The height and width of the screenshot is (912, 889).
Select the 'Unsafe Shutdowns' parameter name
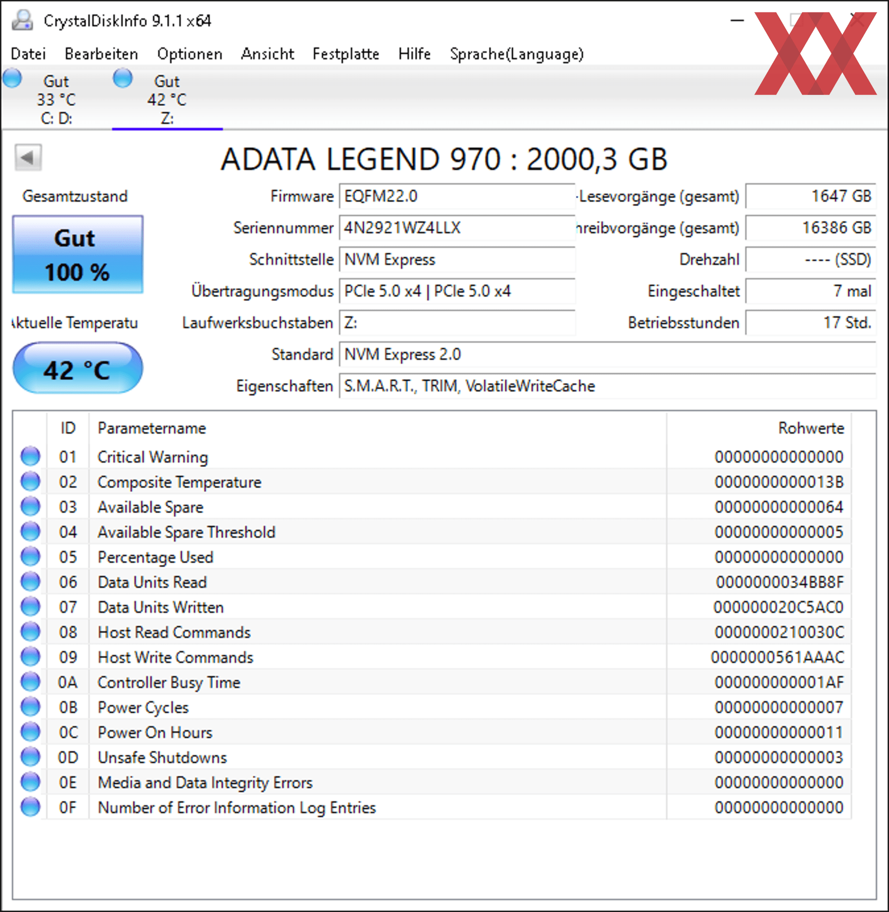(x=162, y=757)
